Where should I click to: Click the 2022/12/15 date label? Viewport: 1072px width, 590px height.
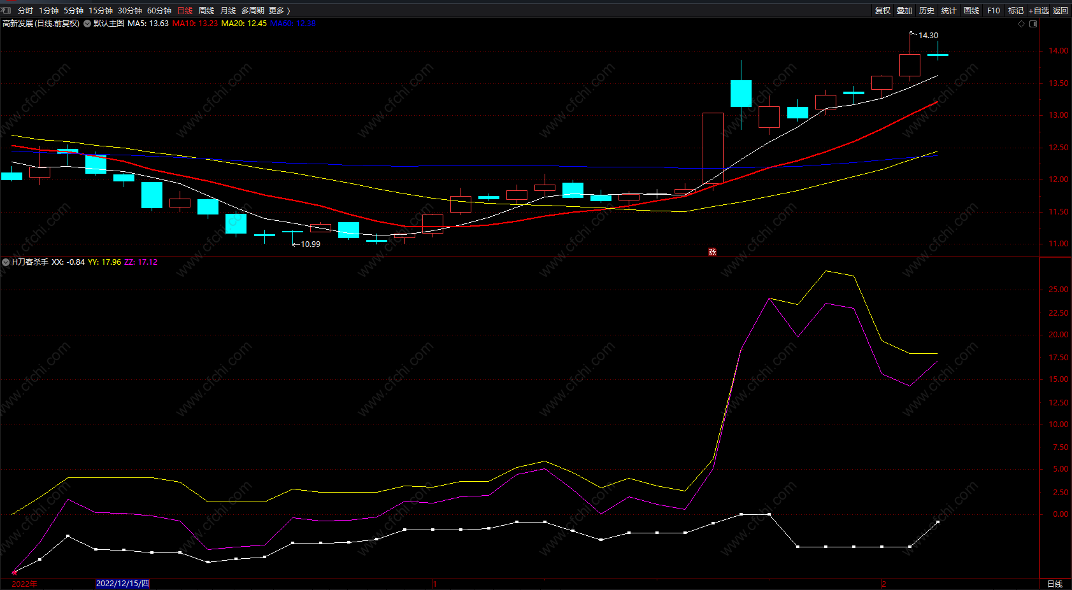point(122,584)
